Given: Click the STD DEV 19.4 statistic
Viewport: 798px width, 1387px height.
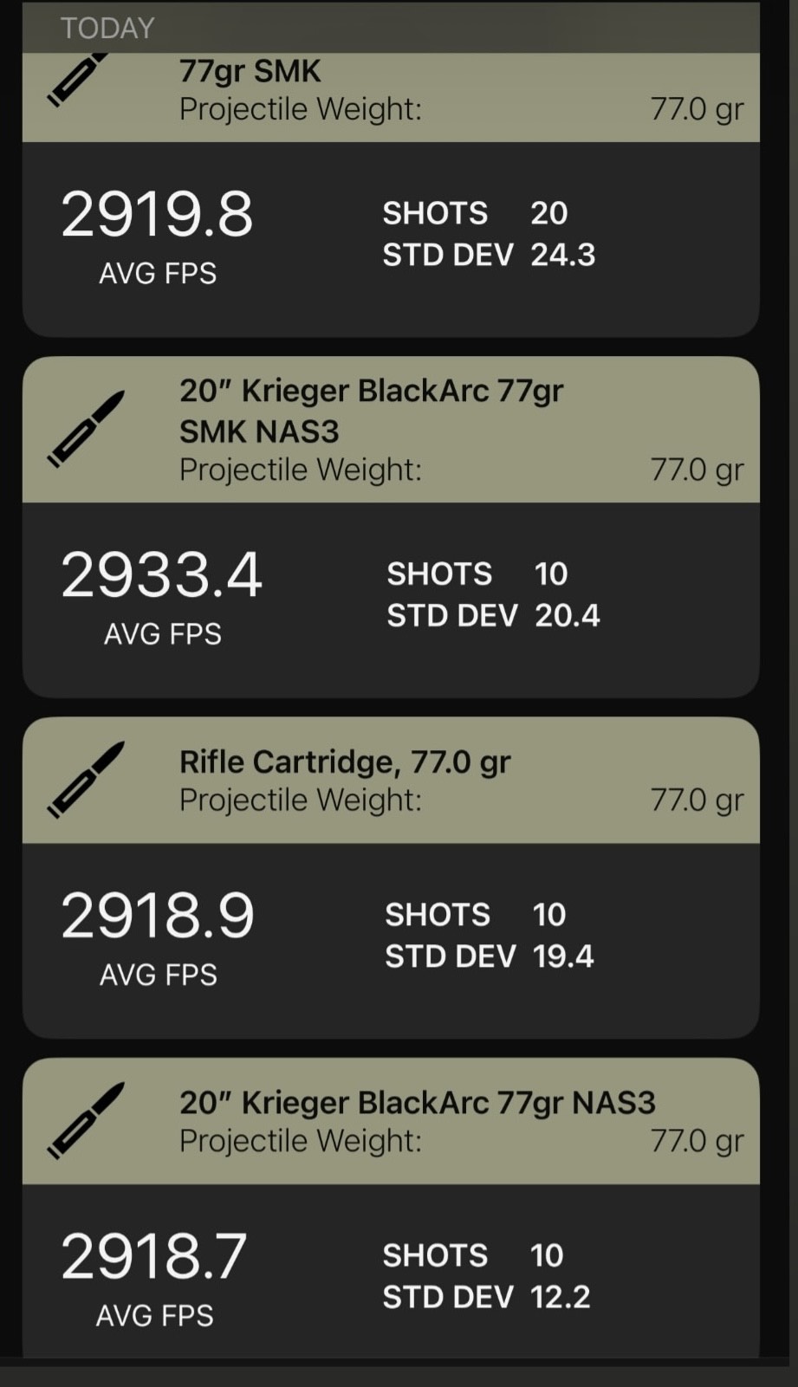Looking at the screenshot, I should point(489,956).
